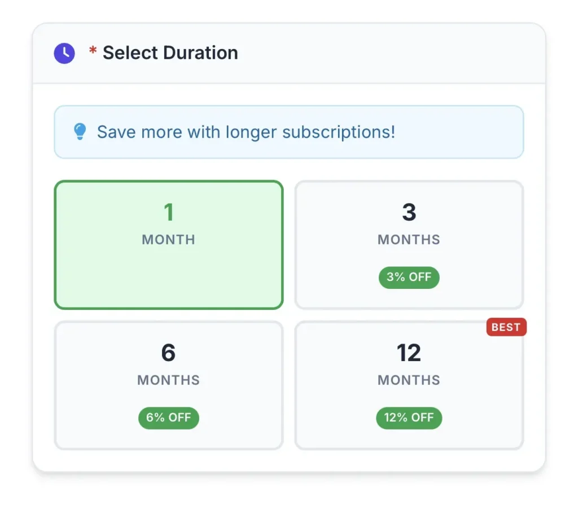Viewport: 578px width, 513px height.
Task: Click the red BEST badge
Action: click(x=506, y=327)
